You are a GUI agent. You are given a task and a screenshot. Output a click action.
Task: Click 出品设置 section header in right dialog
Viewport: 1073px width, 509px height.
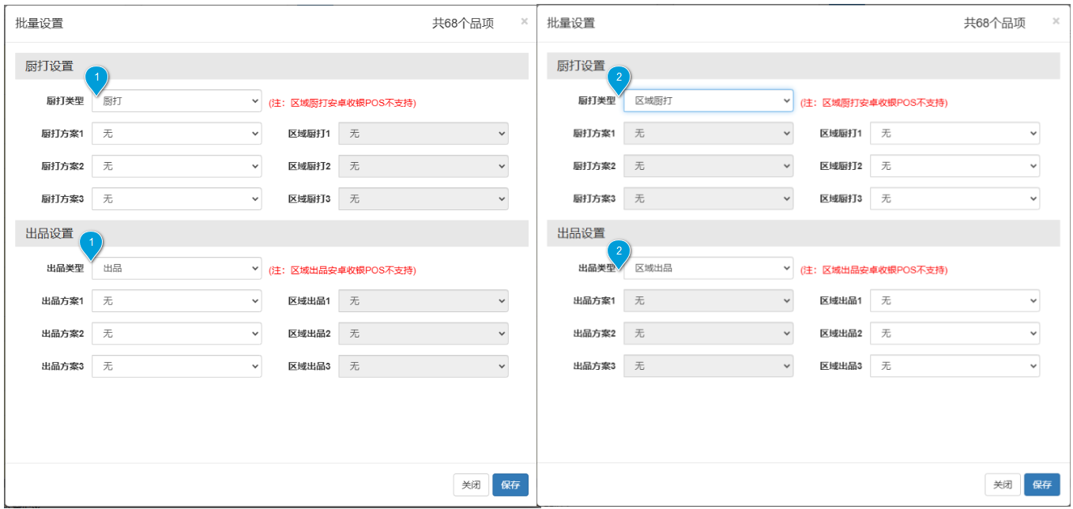[x=804, y=233]
